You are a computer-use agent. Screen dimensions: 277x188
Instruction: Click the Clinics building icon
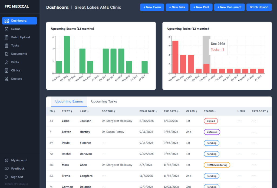click(6, 70)
